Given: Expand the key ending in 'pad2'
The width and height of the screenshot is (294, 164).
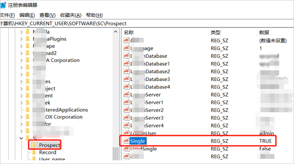Looking at the screenshot, I should pos(21,53).
